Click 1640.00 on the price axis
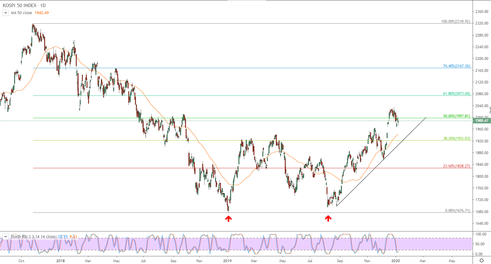This screenshot has height=264, width=491. (x=482, y=223)
